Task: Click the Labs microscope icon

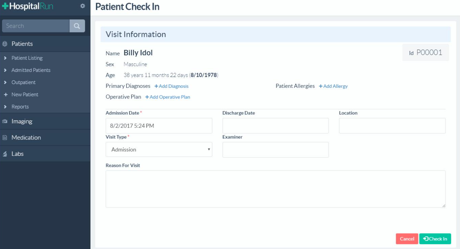Action: (x=5, y=154)
